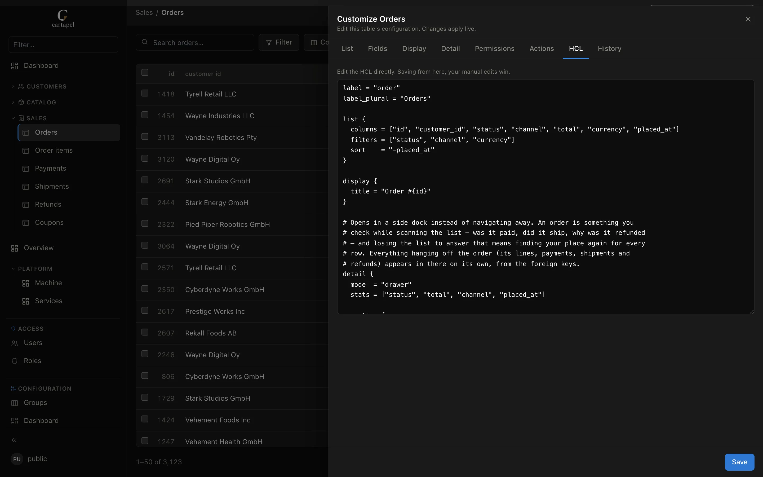Screen dimensions: 763x477
Task: Click the funnel icon on Filter button
Action: 269,43
